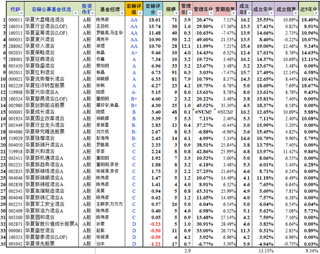Select the fund name cell 华夏复兴混合
This screenshot has width=320, height=254.
pos(51,39)
